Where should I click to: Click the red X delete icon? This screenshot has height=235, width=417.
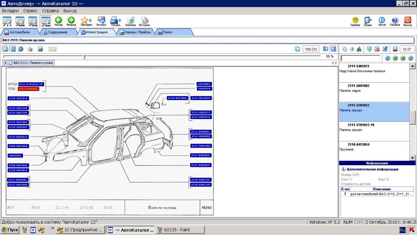(377, 49)
